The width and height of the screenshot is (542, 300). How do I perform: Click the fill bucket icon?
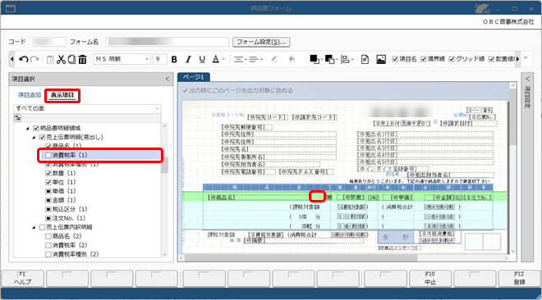click(x=292, y=59)
